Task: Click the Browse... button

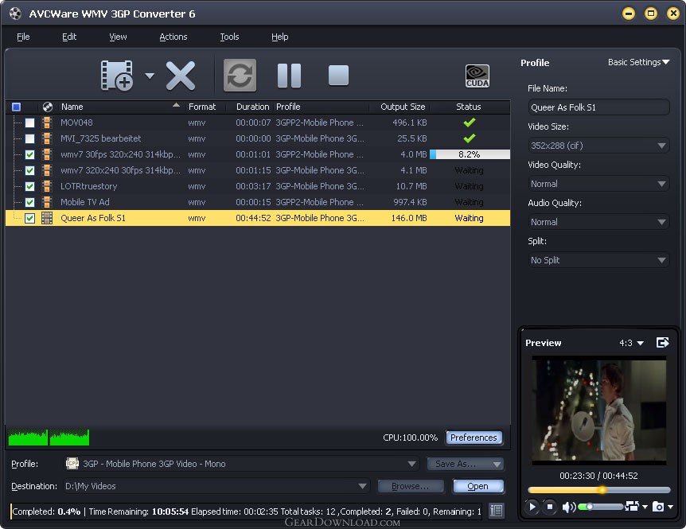Action: [411, 486]
